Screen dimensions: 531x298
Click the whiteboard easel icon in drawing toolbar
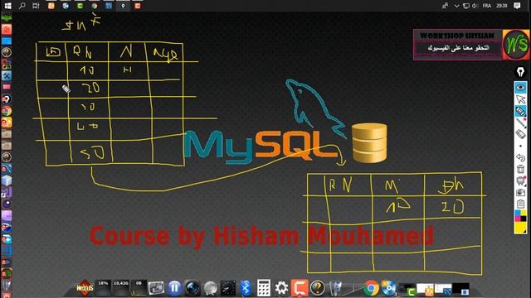point(520,181)
